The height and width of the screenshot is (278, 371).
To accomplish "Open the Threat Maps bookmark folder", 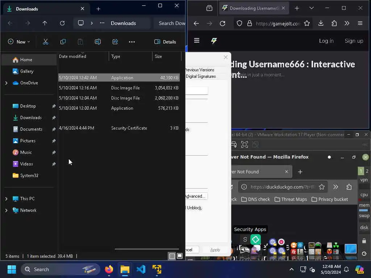I will (291, 199).
